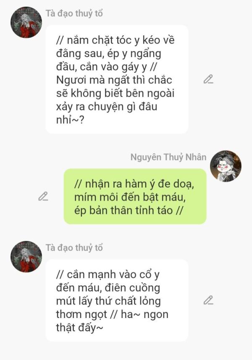
Task: Click the line 'ép bản thân tỉnh táo //'
Action: pos(129,210)
